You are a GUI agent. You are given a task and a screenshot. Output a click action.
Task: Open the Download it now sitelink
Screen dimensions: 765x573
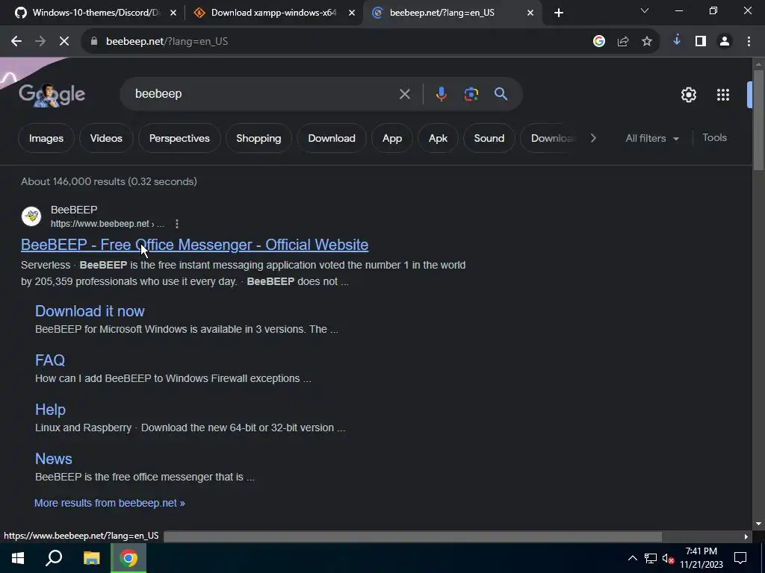click(90, 311)
